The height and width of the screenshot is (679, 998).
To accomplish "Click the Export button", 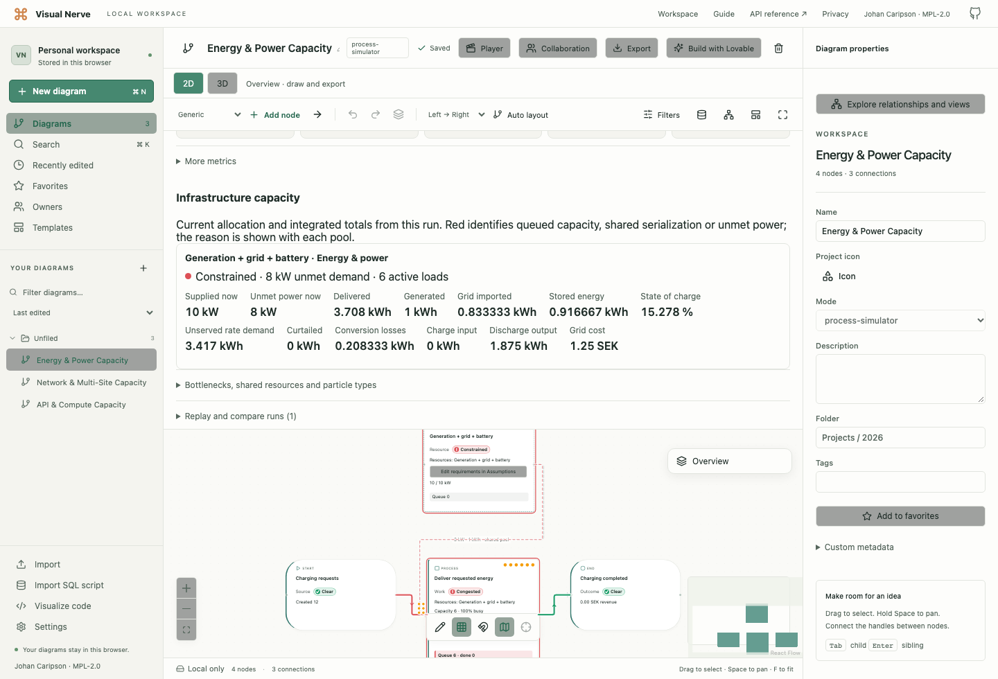I will point(631,48).
